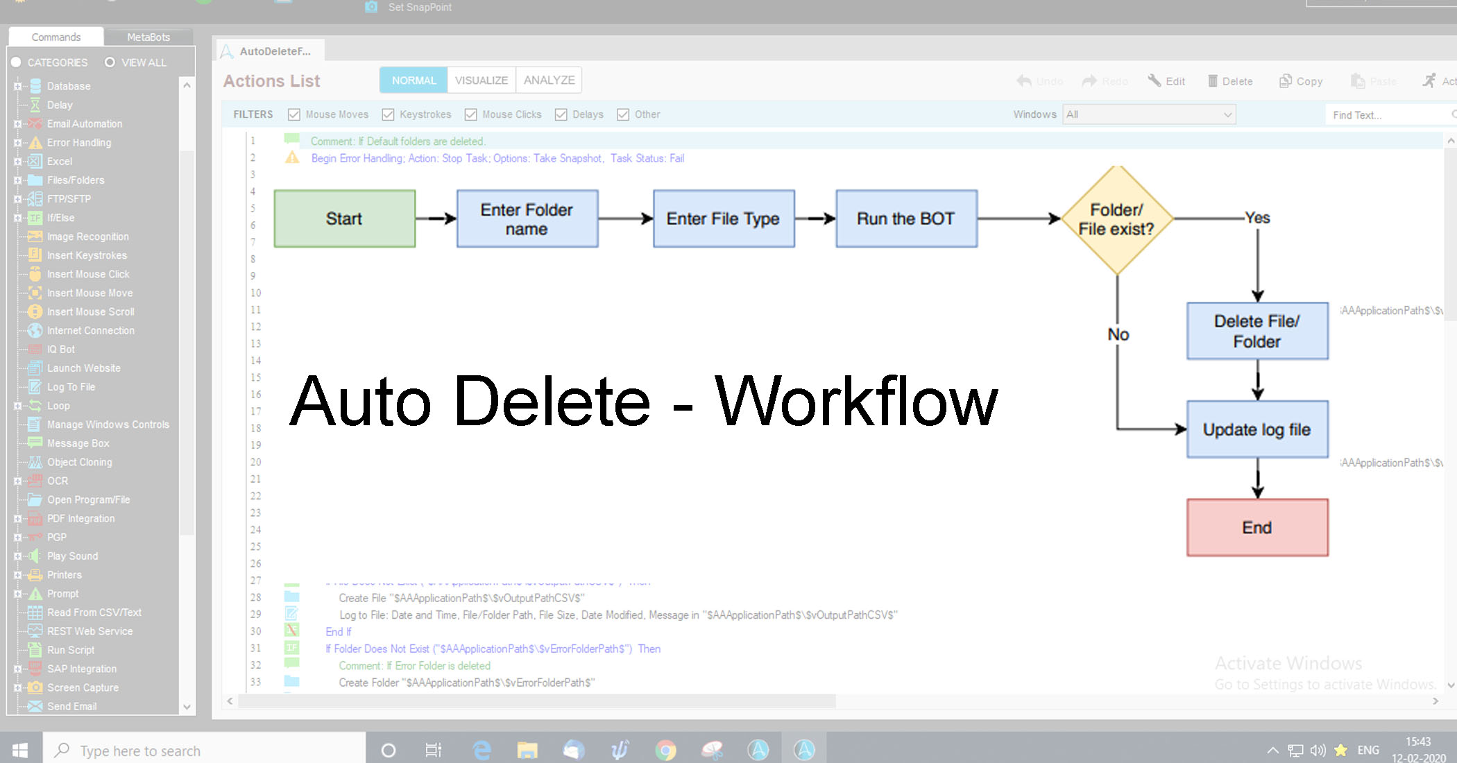Open Chrome from the taskbar

click(x=666, y=750)
